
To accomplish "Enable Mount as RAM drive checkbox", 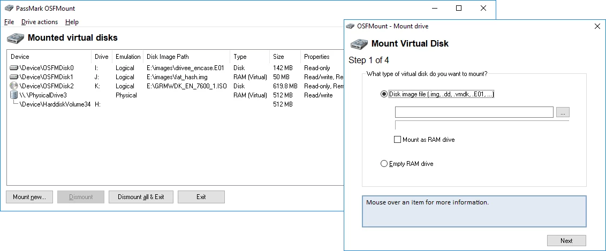I will click(x=397, y=140).
